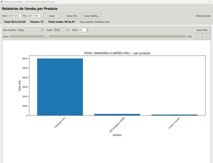The height and width of the screenshot is (163, 213).
Task: Decrease Top N with down arrow
Action: (x=87, y=31)
